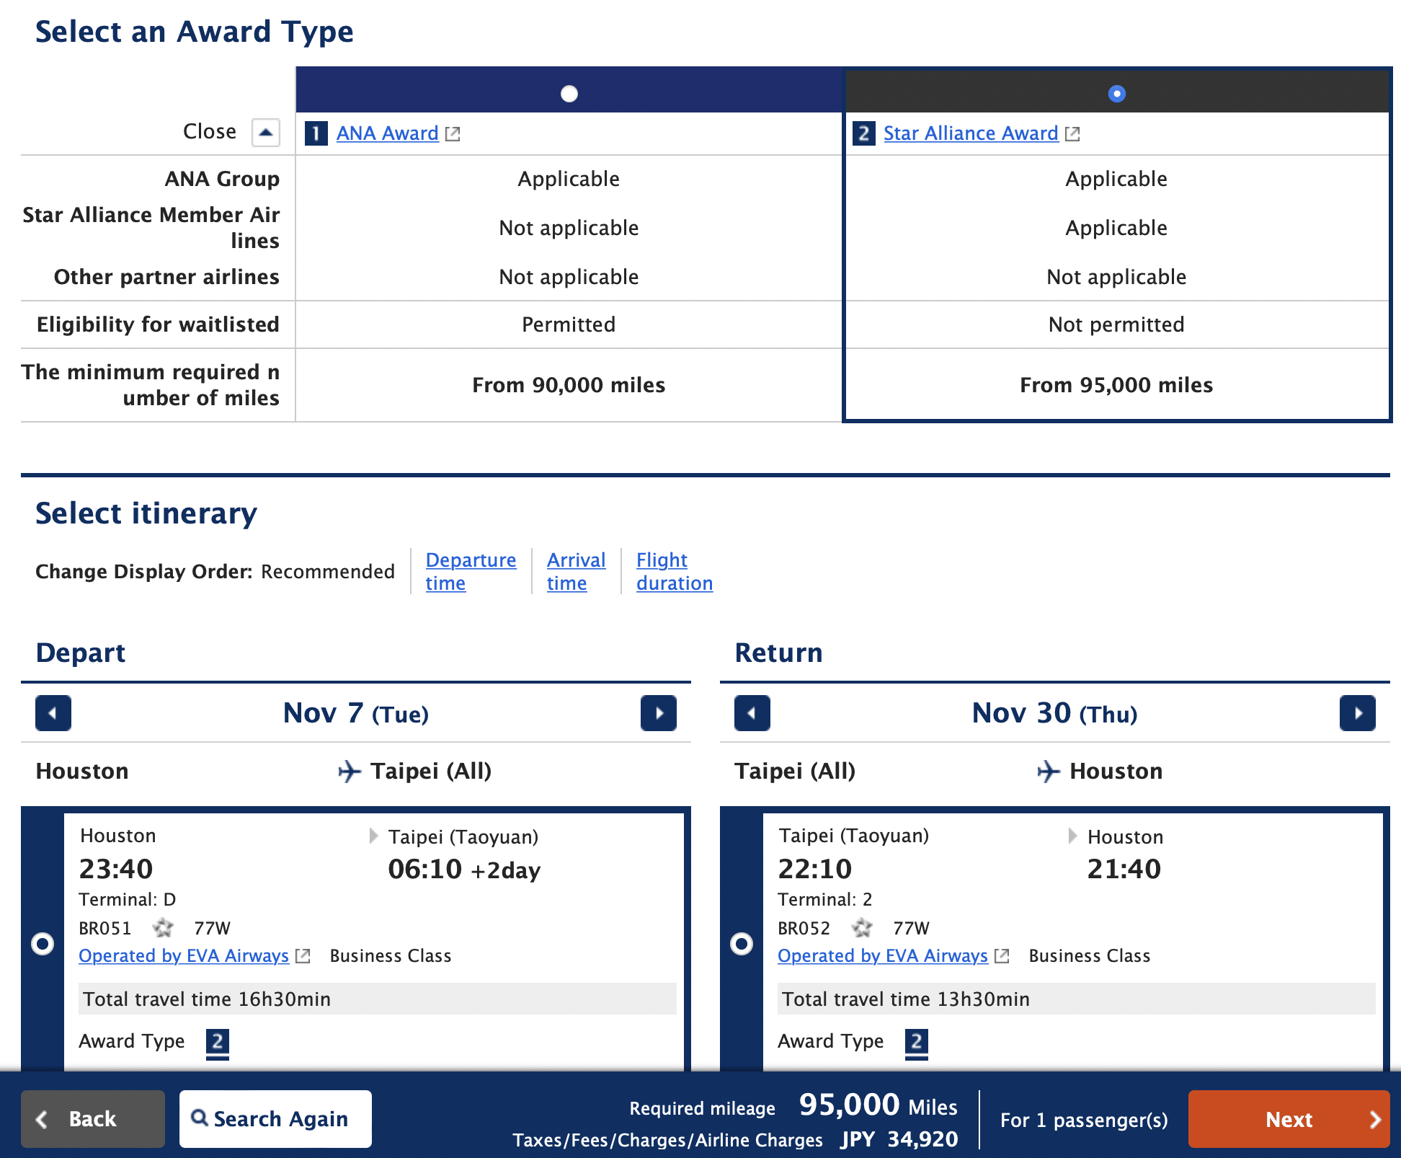Click the Search Again button
The height and width of the screenshot is (1158, 1401).
(x=275, y=1118)
